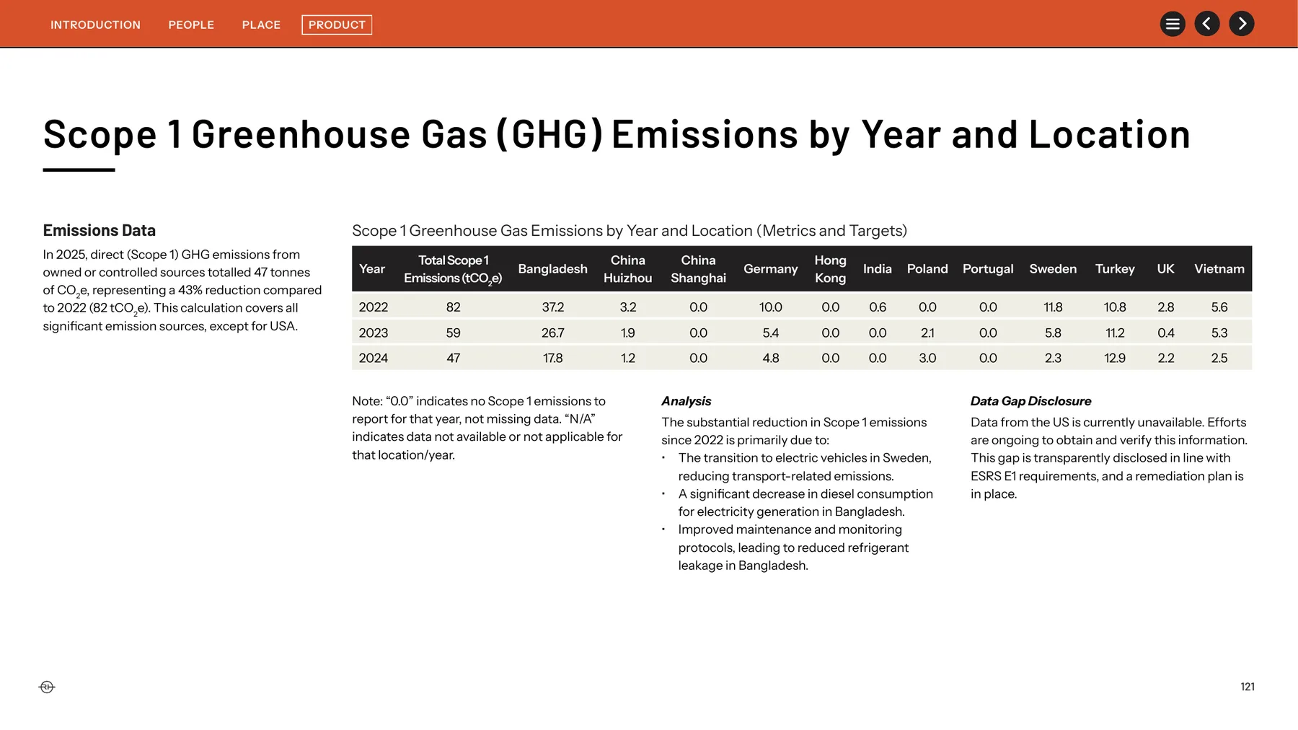Image resolution: width=1298 pixels, height=730 pixels.
Task: Click the "Portugal" column header
Action: click(x=988, y=269)
